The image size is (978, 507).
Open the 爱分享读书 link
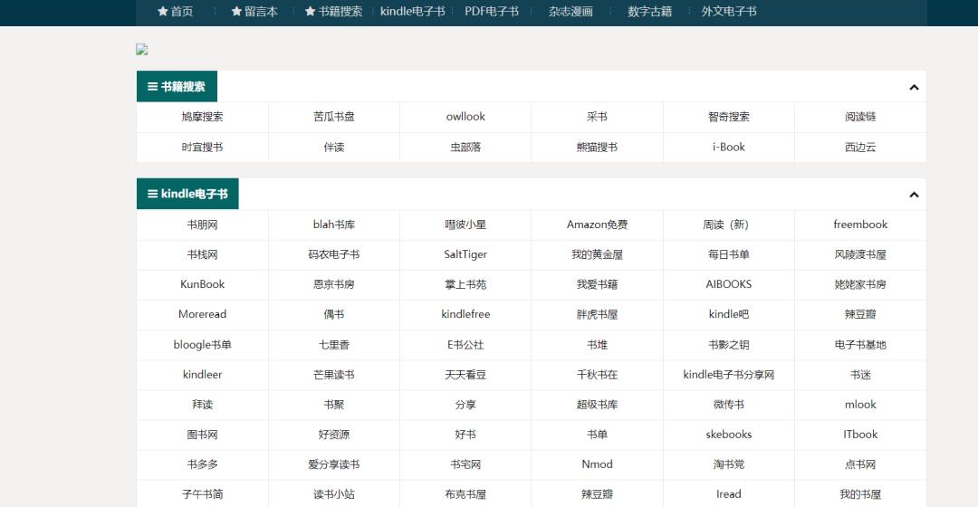point(333,464)
